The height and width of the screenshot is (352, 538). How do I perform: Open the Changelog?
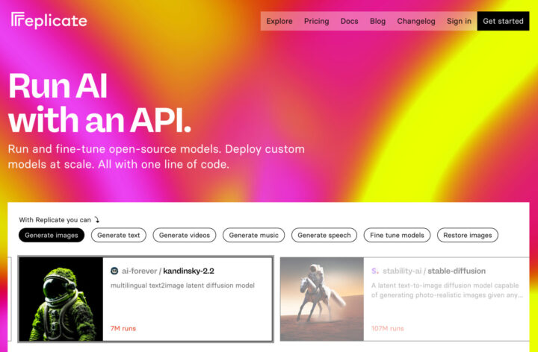[x=416, y=21]
